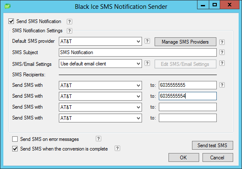Screen dimensions: 242x169
Task: Confirm settings with OK button
Action: (184, 157)
